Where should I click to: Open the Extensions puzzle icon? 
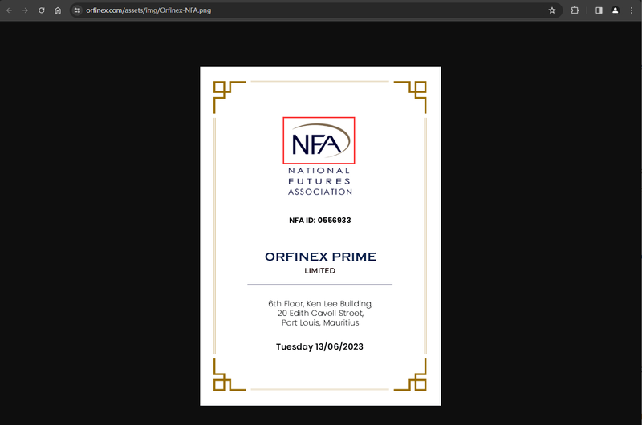click(x=575, y=10)
